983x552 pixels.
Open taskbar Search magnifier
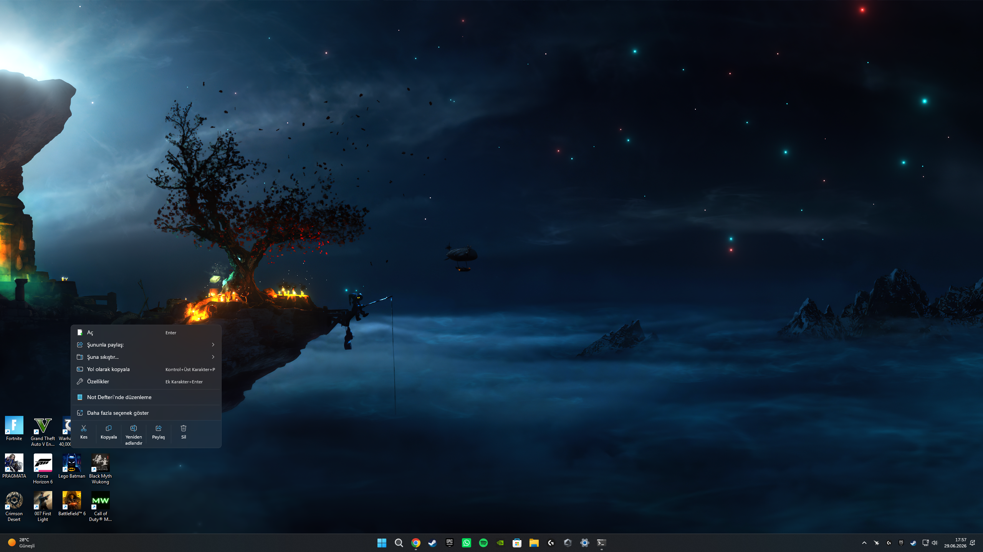coord(399,543)
